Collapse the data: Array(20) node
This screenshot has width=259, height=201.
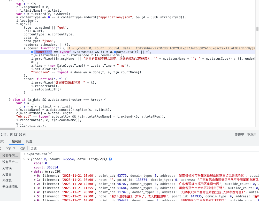click(x=32, y=172)
